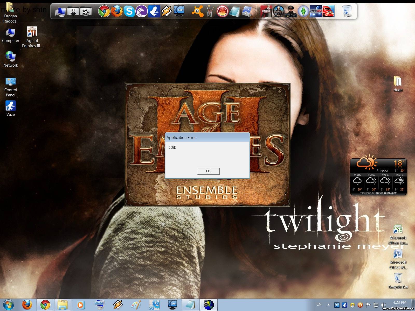This screenshot has width=415, height=311.
Task: Open the Microsoft Office Word shortcut
Action: click(398, 259)
